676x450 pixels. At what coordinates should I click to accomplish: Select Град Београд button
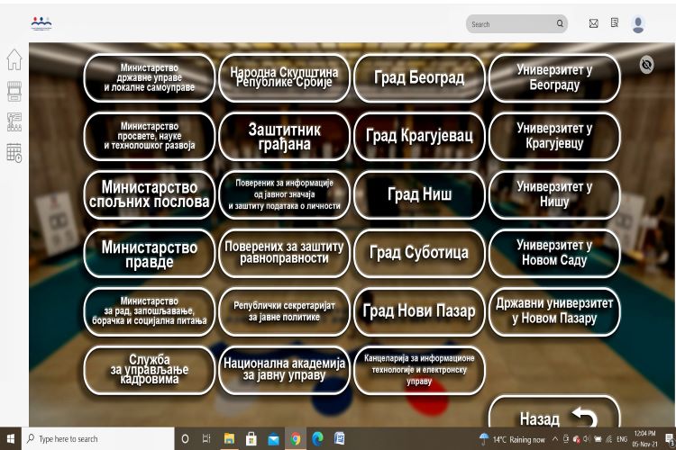419,78
